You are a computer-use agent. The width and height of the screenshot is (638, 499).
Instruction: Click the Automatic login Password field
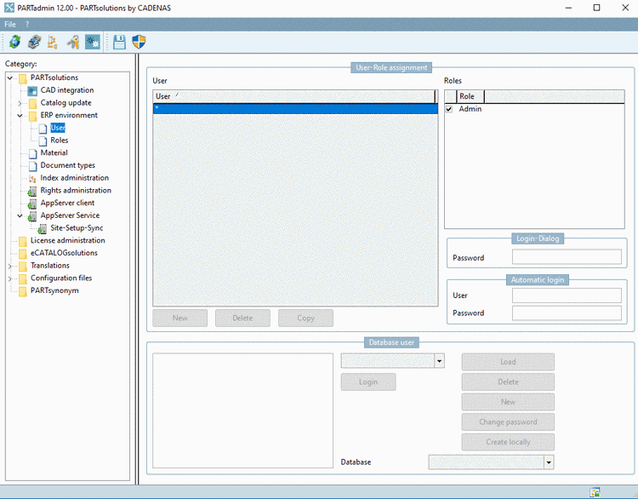tap(567, 313)
